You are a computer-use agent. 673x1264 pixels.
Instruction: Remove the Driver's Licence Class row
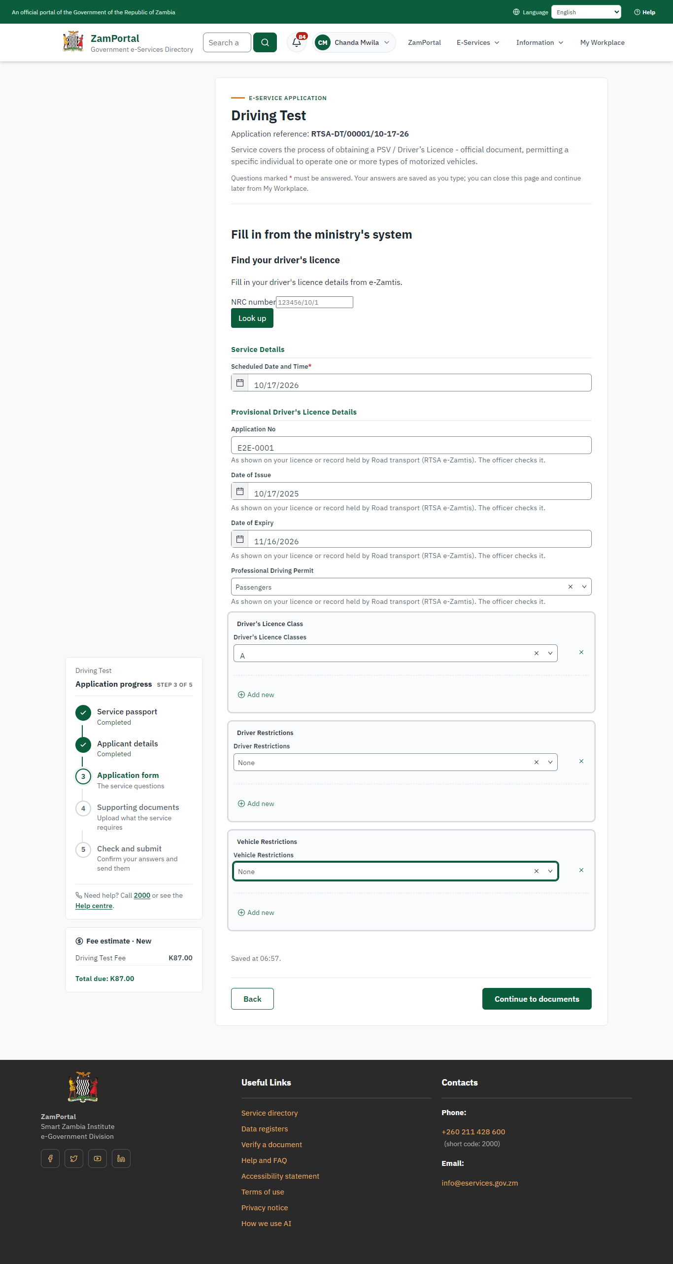(x=581, y=652)
